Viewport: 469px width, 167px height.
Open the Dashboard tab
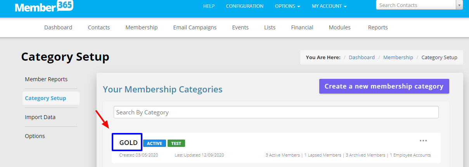tap(58, 27)
